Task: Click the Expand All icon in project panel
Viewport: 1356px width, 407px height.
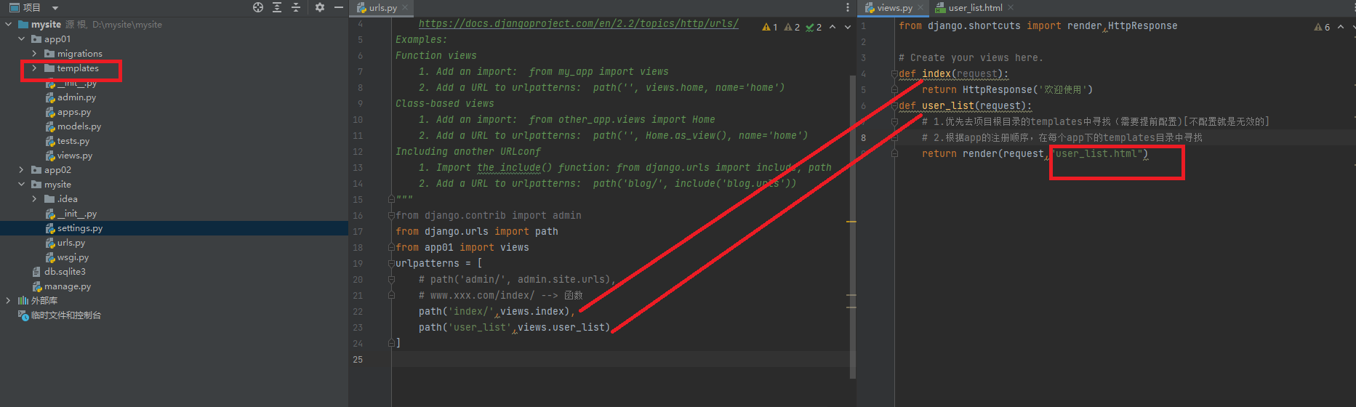Action: (277, 7)
